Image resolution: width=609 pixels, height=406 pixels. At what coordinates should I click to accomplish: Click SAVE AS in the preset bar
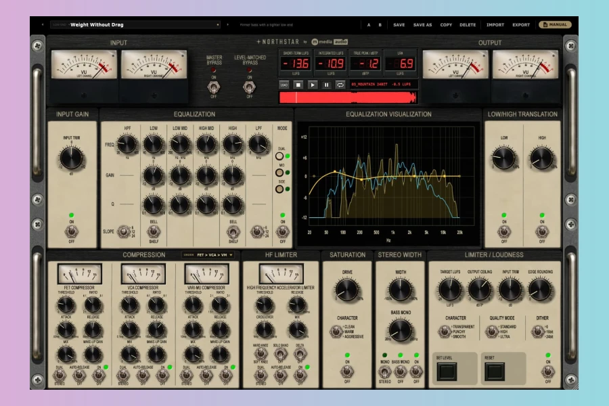pos(422,25)
